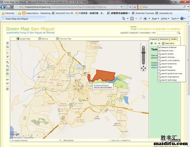
Task: Click the magnifier icon beside site search box
Action: 179,33
